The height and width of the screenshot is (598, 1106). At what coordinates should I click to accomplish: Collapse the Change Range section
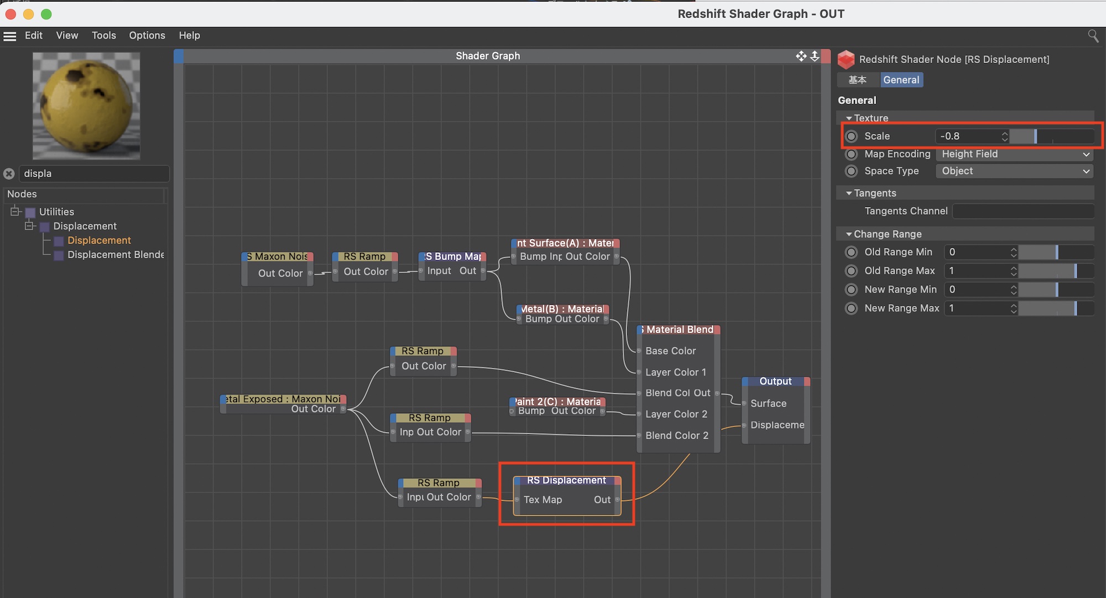click(x=849, y=235)
